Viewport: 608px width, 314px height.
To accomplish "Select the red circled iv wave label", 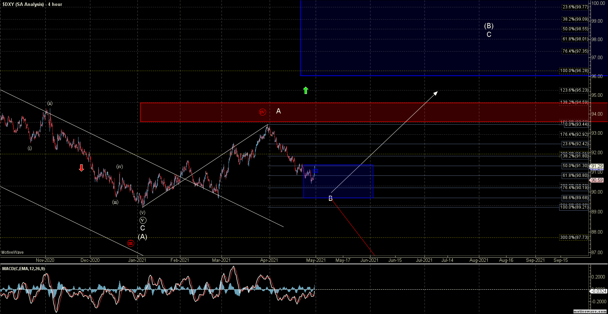I will pos(263,112).
